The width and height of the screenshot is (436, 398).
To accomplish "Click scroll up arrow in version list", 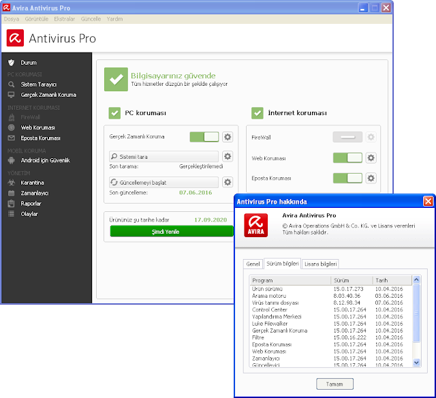I will (x=416, y=279).
